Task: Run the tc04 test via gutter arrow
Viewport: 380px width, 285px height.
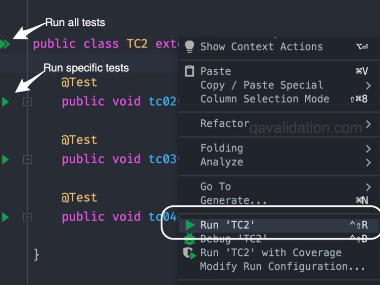Action: (5, 217)
